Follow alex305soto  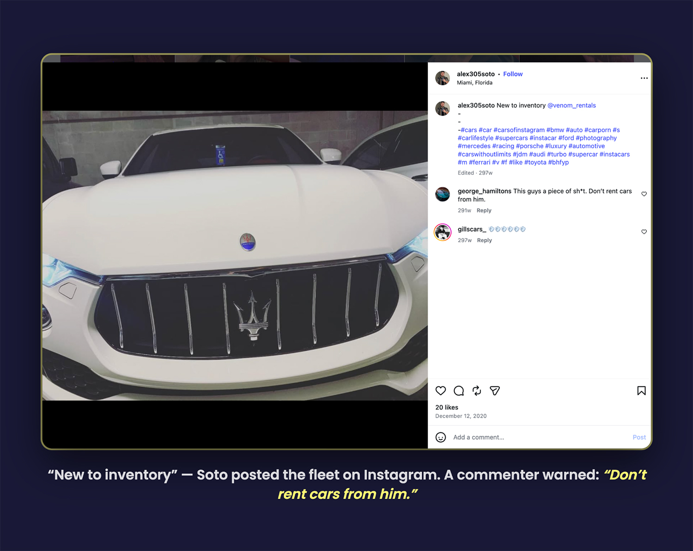pyautogui.click(x=513, y=74)
